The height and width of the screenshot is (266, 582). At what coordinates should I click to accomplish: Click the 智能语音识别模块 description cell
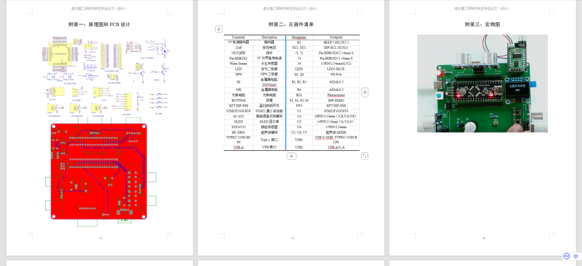click(269, 116)
